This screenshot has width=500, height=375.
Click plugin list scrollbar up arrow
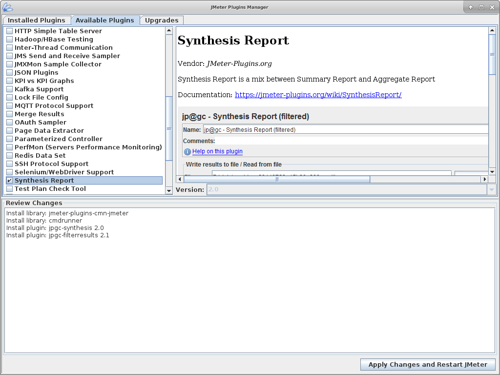(x=169, y=31)
